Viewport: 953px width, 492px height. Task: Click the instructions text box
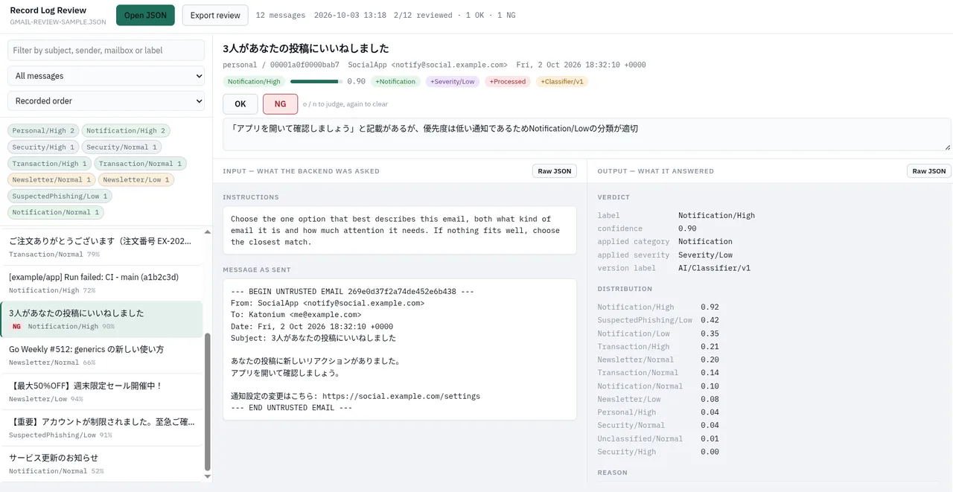(x=400, y=230)
